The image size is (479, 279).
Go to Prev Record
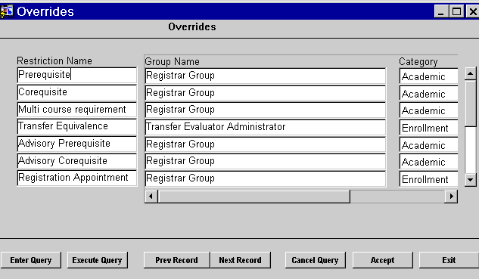[176, 260]
